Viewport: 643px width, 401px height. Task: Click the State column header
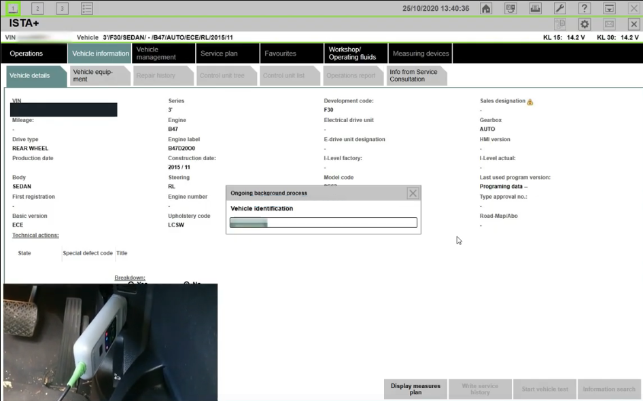[x=24, y=253]
